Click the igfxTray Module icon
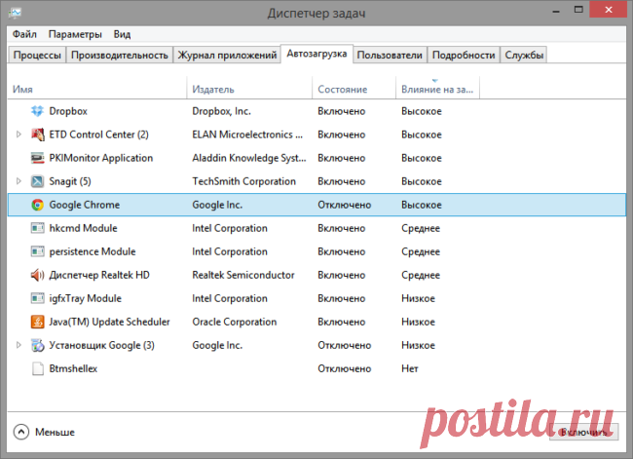The image size is (633, 459). pos(37,298)
